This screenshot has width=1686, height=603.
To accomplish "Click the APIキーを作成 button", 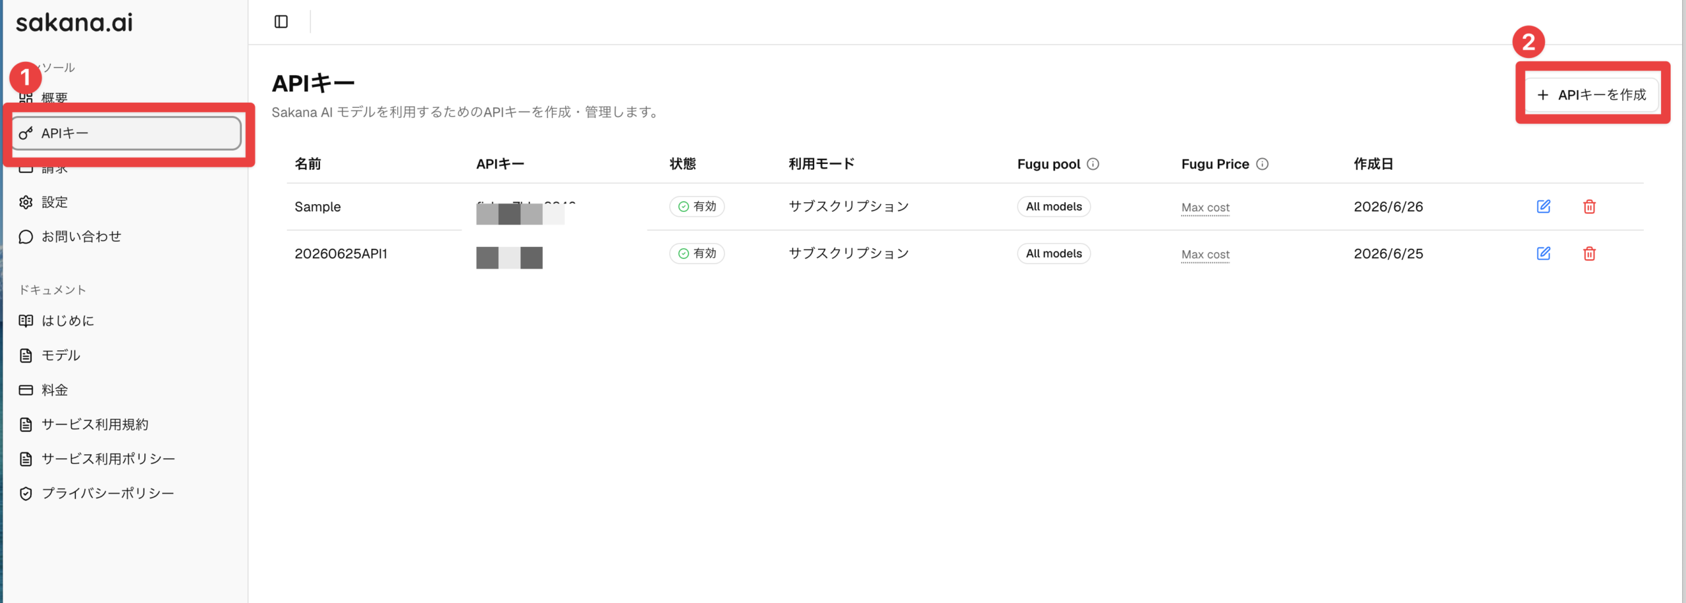I will pyautogui.click(x=1592, y=95).
